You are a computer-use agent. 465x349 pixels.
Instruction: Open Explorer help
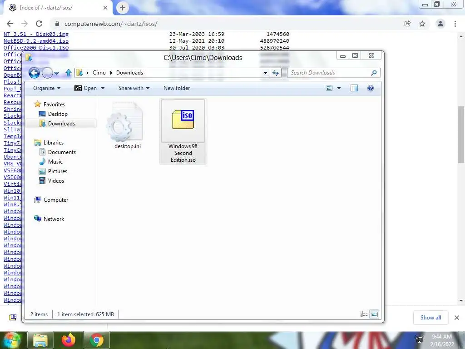pyautogui.click(x=371, y=88)
